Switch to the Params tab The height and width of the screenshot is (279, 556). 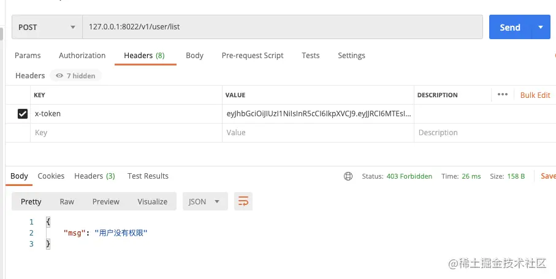(x=28, y=56)
